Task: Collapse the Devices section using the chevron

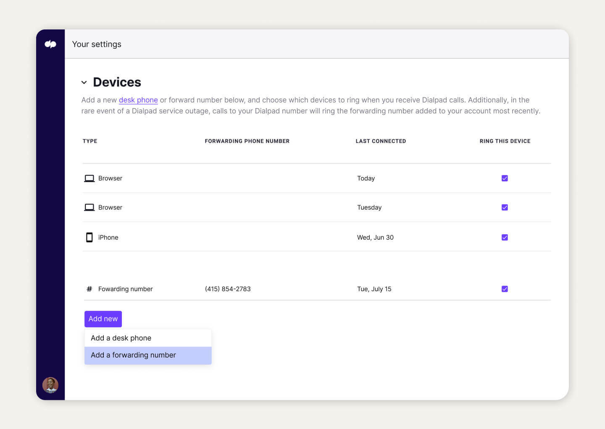Action: pos(84,82)
